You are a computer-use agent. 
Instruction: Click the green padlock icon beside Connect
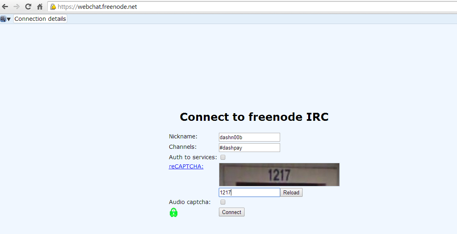pos(174,212)
